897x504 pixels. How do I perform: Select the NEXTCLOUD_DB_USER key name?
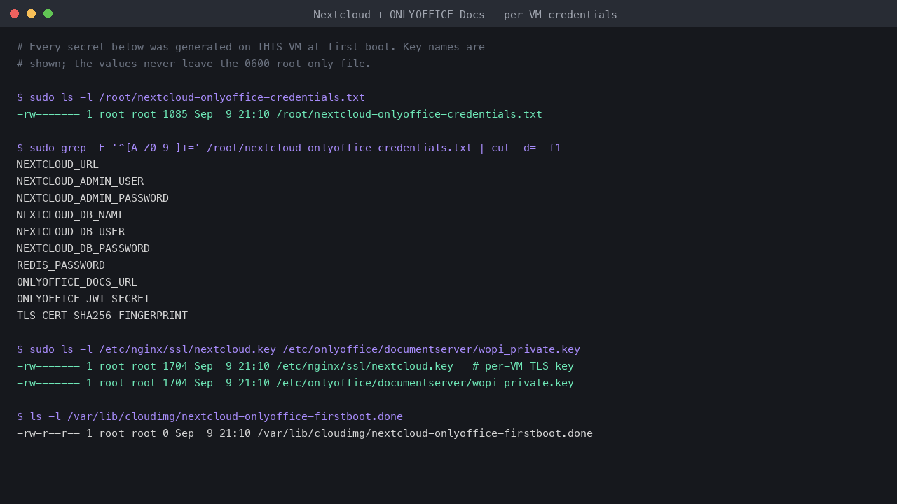pyautogui.click(x=71, y=232)
